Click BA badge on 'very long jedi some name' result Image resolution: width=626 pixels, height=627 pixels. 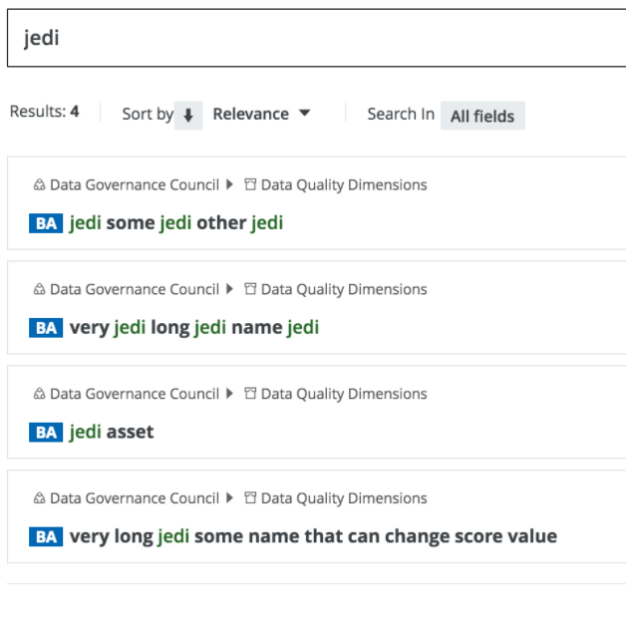46,537
